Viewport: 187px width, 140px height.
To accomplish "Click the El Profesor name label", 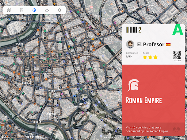I will pyautogui.click(x=151, y=44).
